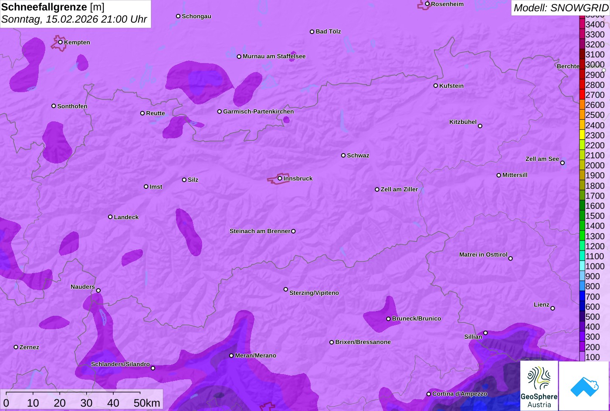Pick the 2300 m yellow legend swatch
This screenshot has height=411, width=610.
(582, 135)
